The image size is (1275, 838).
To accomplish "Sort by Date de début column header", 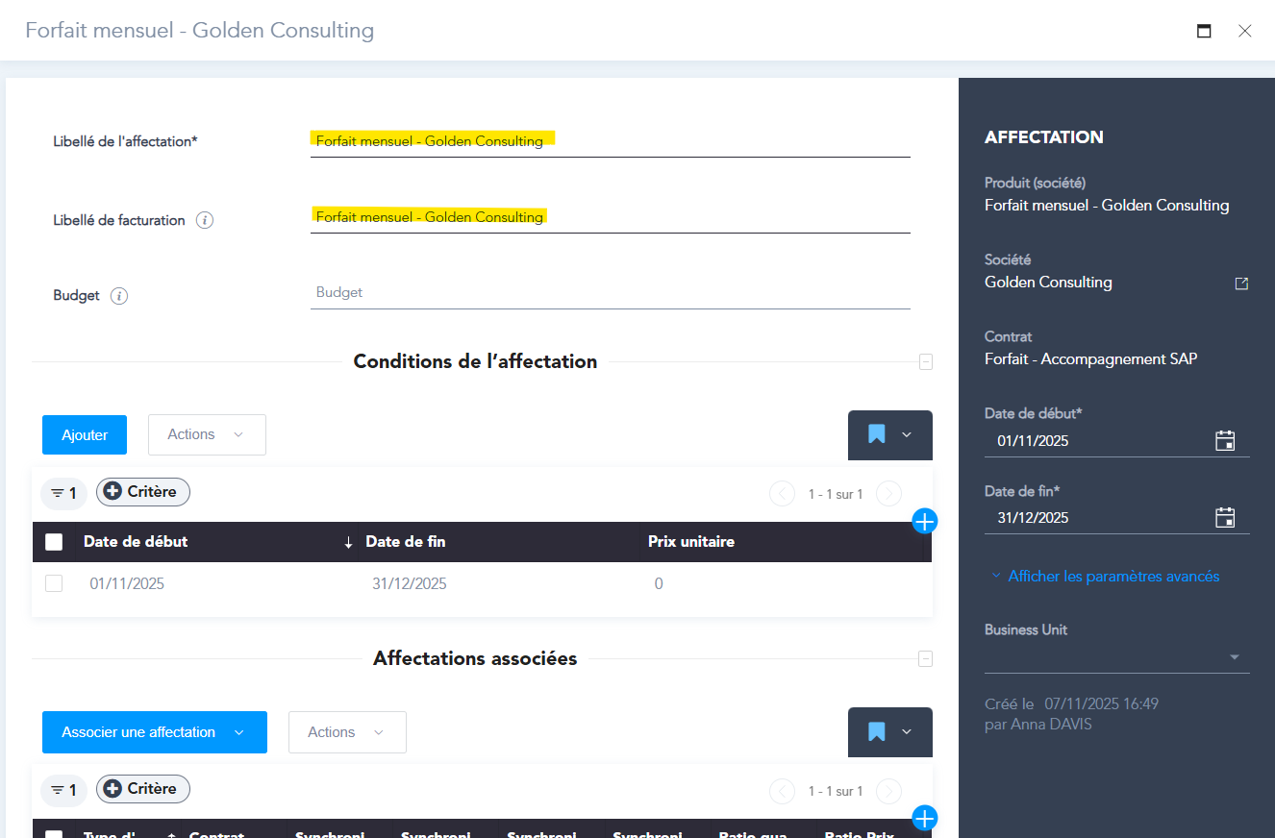I will click(136, 542).
